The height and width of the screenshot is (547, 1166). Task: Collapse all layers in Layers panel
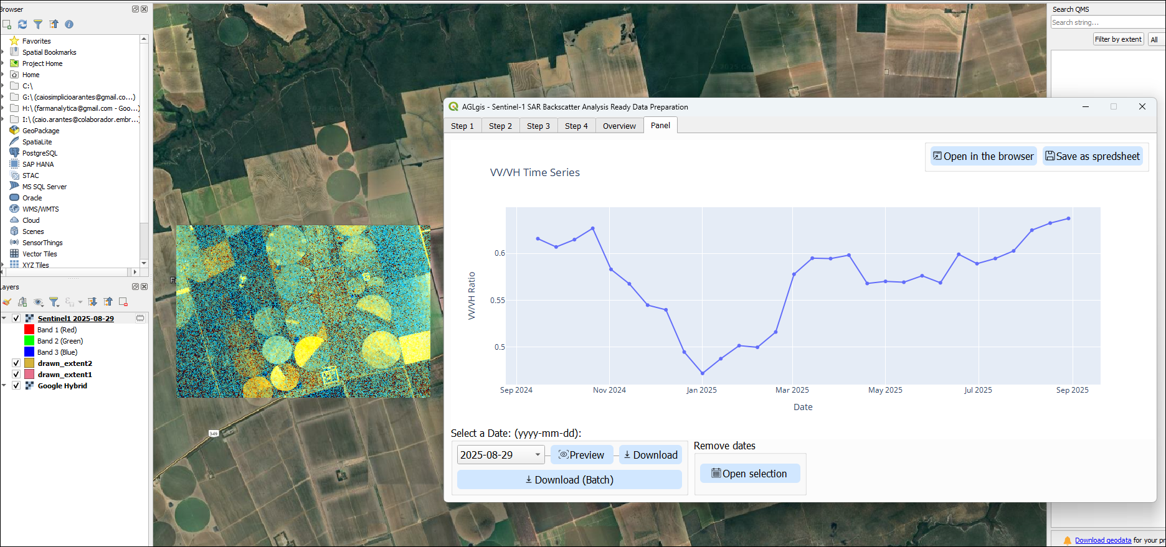[108, 302]
